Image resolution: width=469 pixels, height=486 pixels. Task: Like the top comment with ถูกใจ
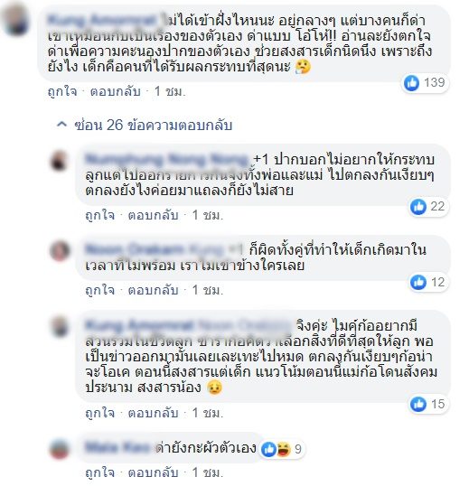point(62,92)
